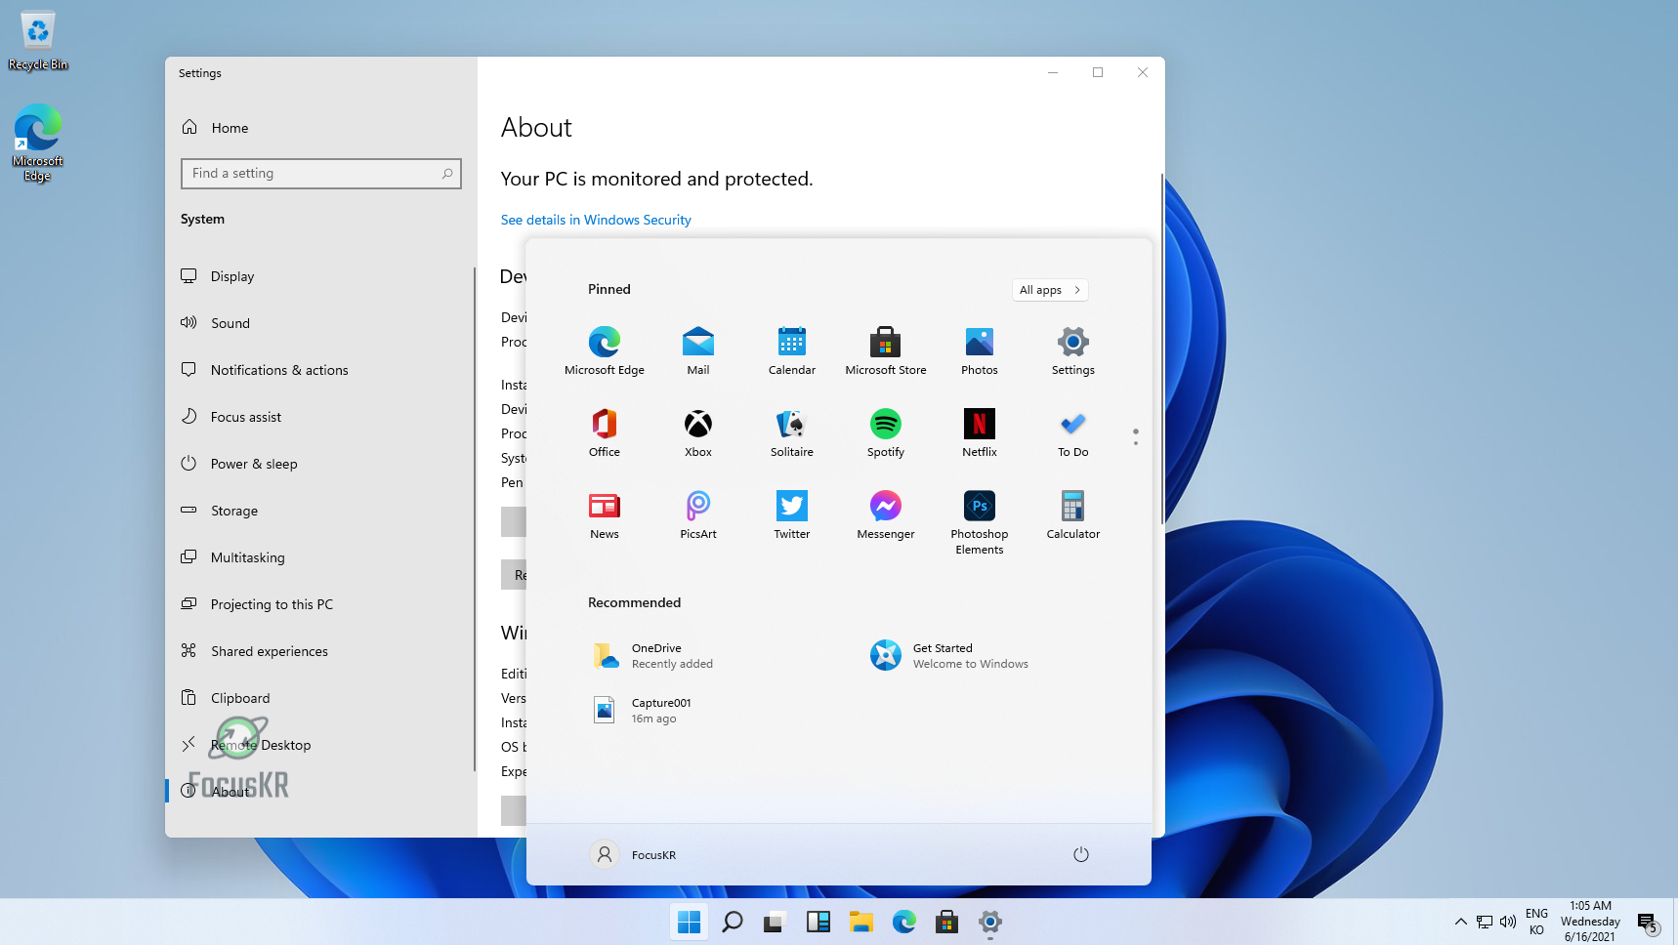Switch ENG KO input language
The width and height of the screenshot is (1678, 945).
coord(1536,922)
